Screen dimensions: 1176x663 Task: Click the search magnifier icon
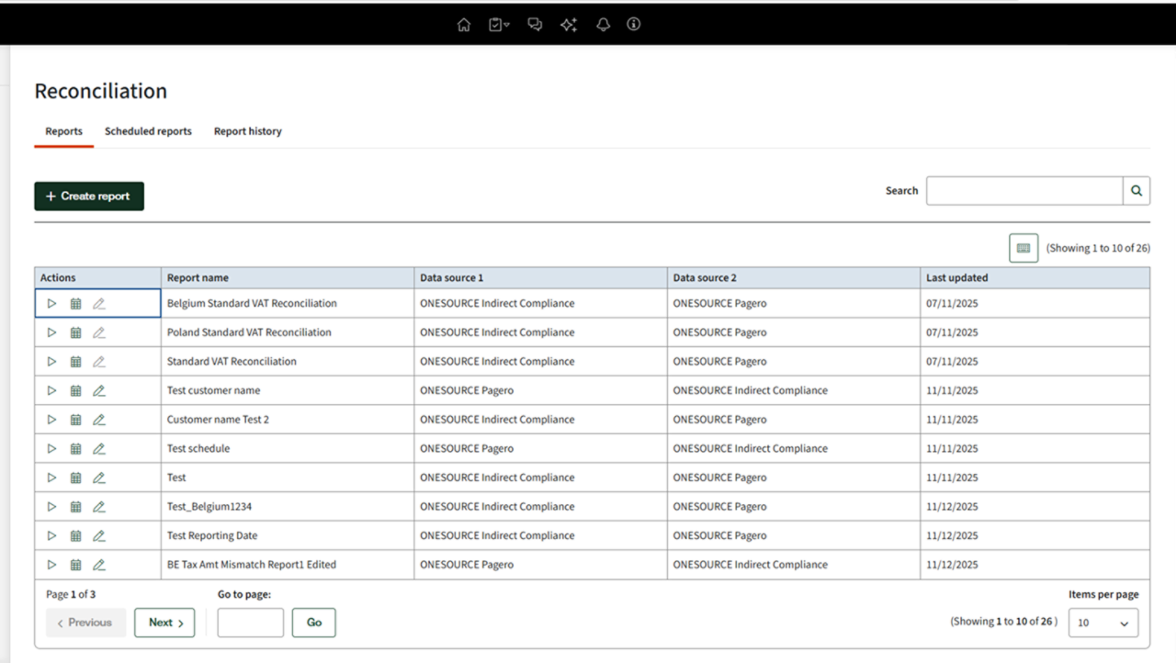(x=1136, y=191)
